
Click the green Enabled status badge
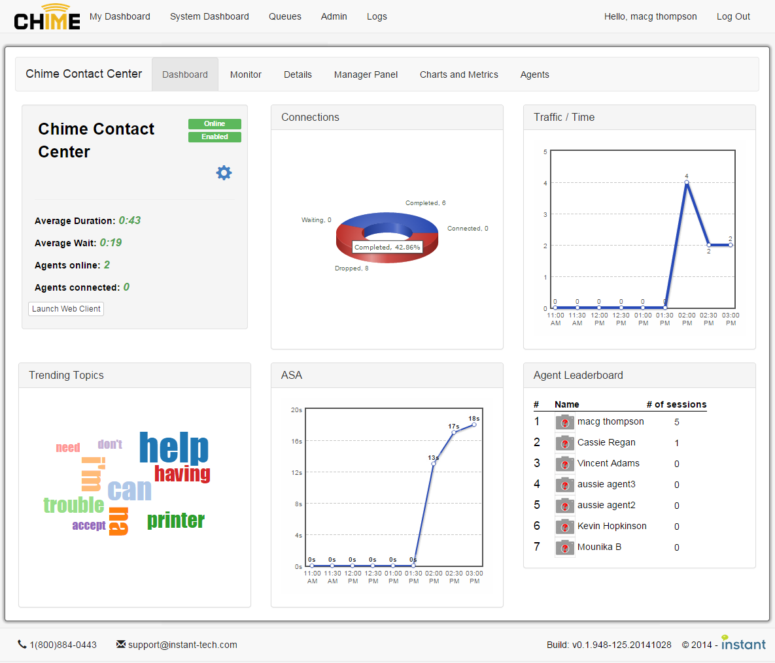click(x=215, y=137)
